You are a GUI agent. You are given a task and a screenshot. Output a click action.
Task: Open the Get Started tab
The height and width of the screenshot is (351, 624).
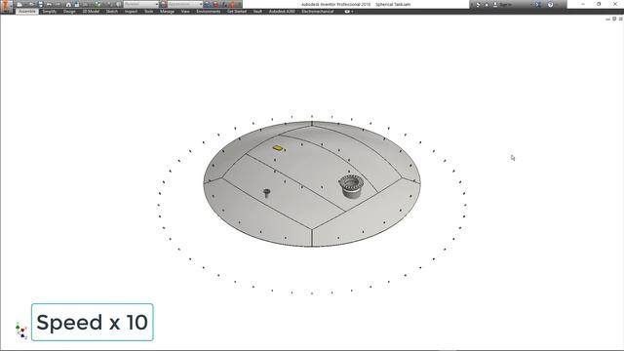click(237, 12)
